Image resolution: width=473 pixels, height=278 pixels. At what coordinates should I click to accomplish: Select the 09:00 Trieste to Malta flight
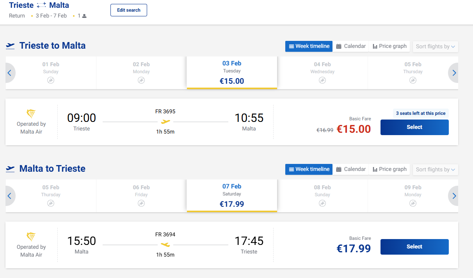coord(414,127)
